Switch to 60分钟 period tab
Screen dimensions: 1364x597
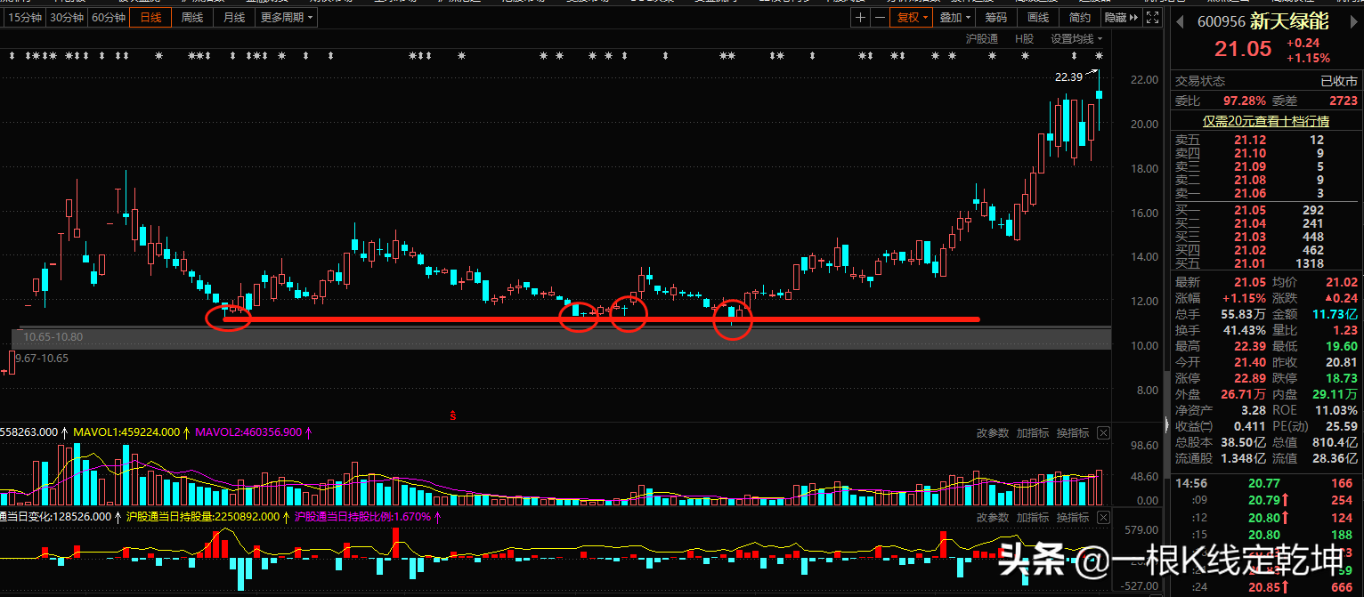click(x=109, y=18)
